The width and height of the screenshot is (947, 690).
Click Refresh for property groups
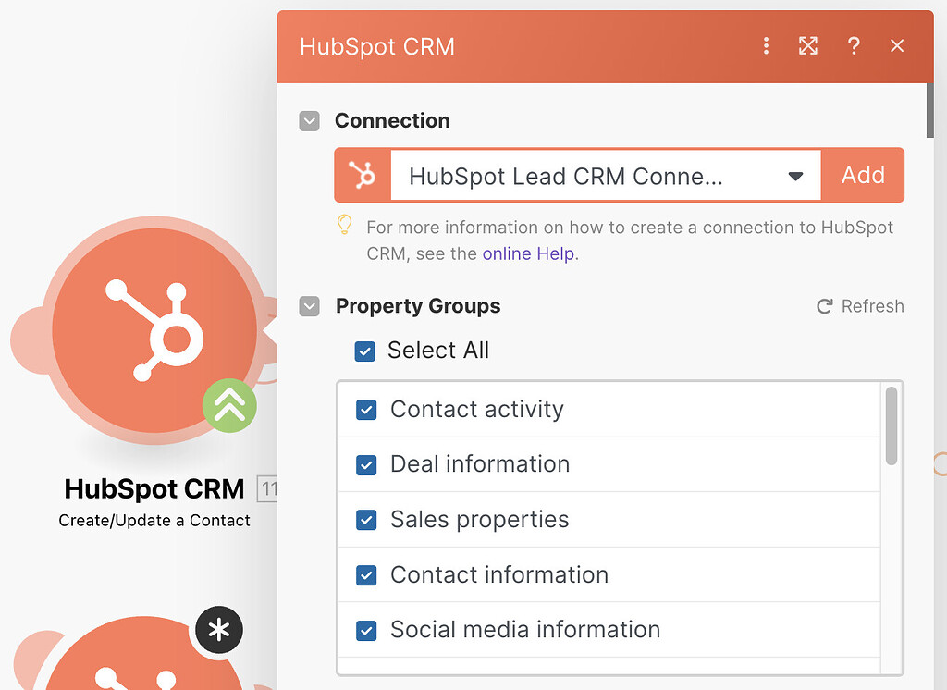click(871, 305)
